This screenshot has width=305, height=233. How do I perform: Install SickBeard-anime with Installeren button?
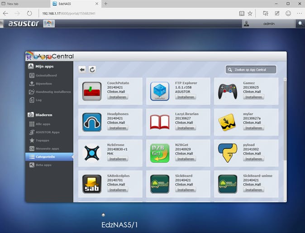[x=253, y=190]
